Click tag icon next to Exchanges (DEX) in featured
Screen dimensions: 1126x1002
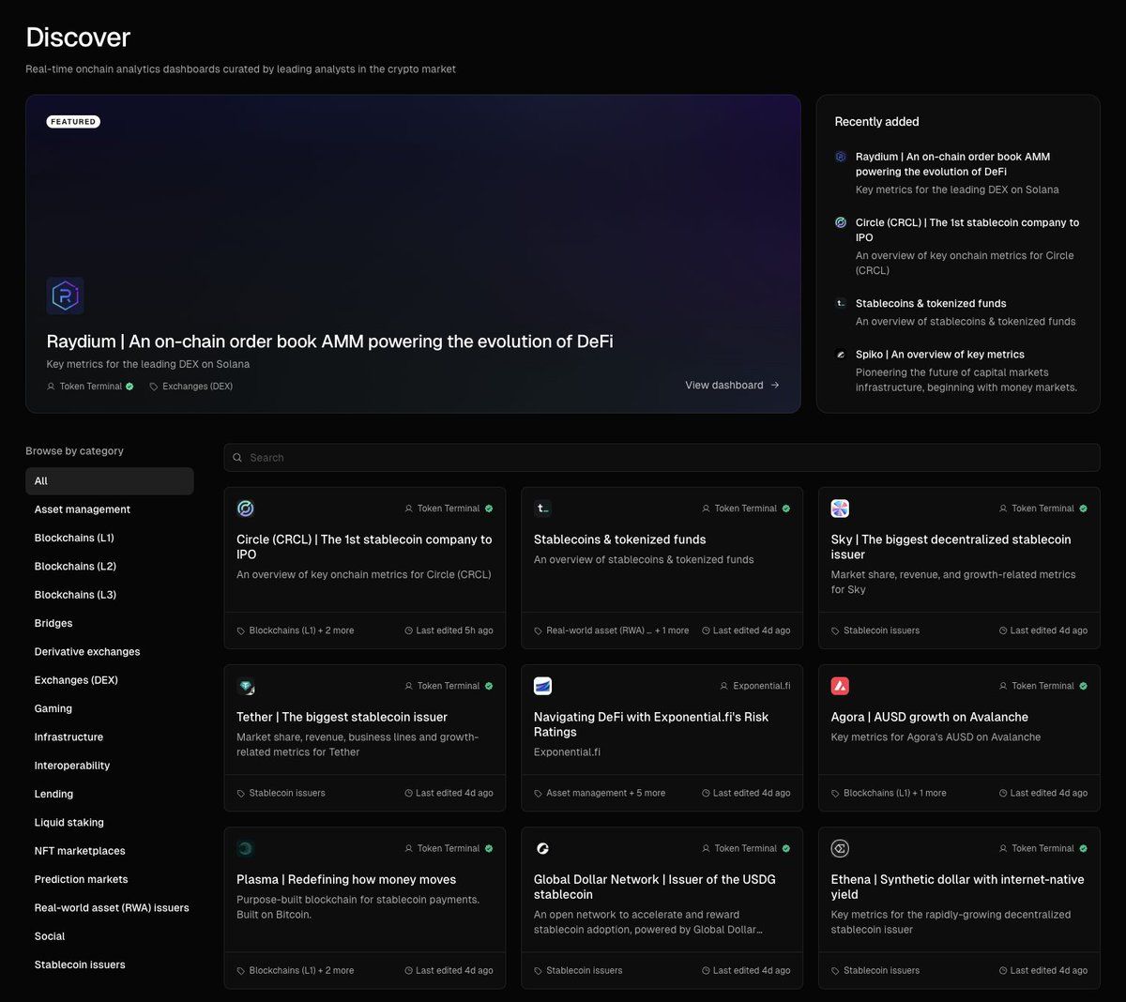tap(154, 387)
